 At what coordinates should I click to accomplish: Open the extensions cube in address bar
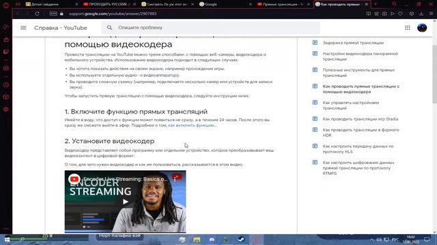pyautogui.click(x=412, y=14)
